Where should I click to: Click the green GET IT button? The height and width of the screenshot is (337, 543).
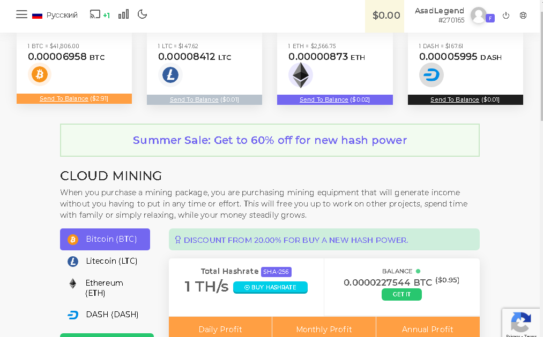click(401, 295)
